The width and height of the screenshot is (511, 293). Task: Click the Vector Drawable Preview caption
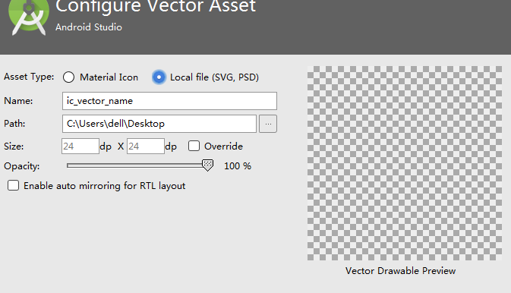pos(400,271)
